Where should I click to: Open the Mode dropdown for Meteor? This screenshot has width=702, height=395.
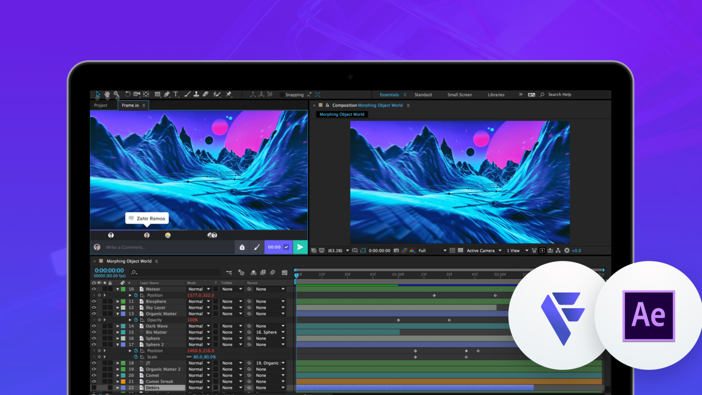[199, 289]
